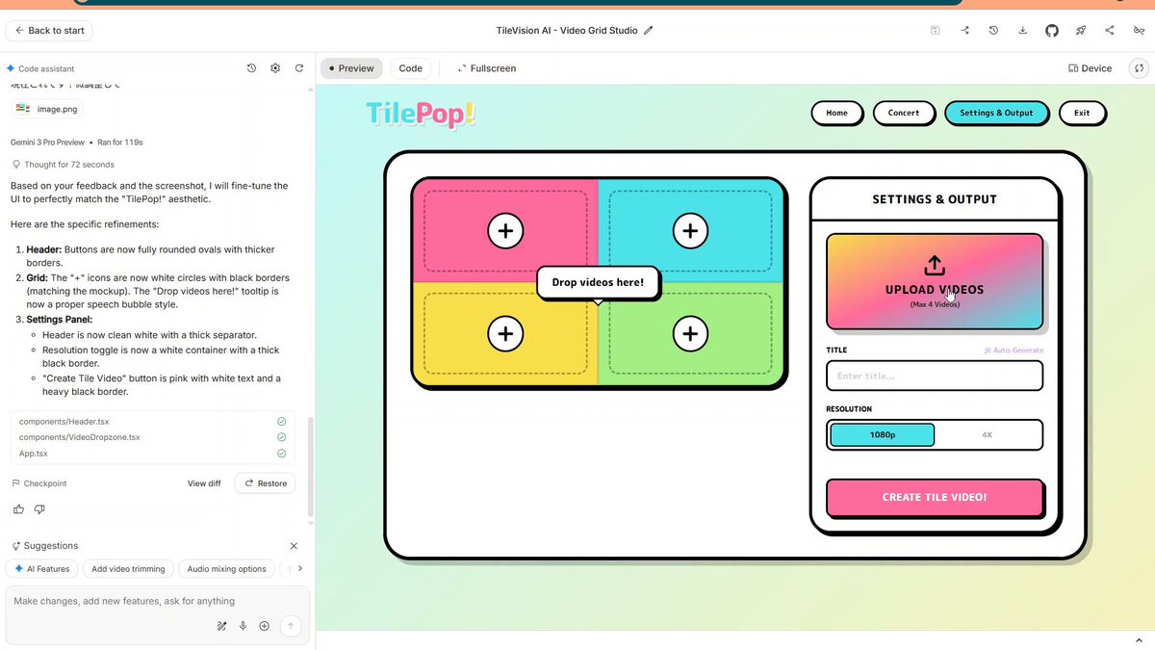Click the Checkpoint label

[x=39, y=483]
